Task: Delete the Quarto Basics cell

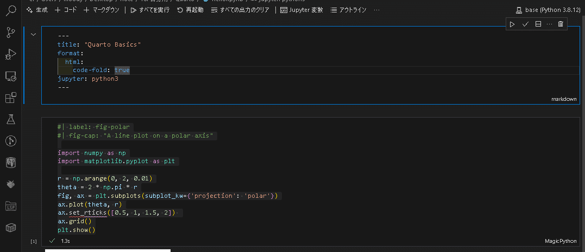Action: point(561,24)
